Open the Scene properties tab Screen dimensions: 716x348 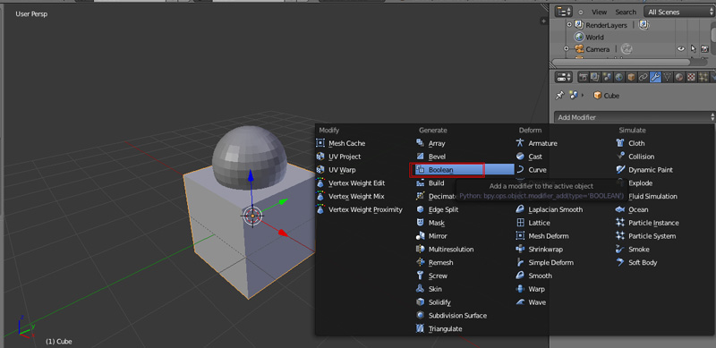(607, 77)
